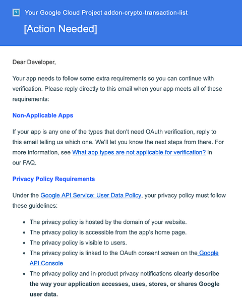The image size is (242, 298).
Task: Open the 'What app types are not applicable' link
Action: [x=139, y=152]
